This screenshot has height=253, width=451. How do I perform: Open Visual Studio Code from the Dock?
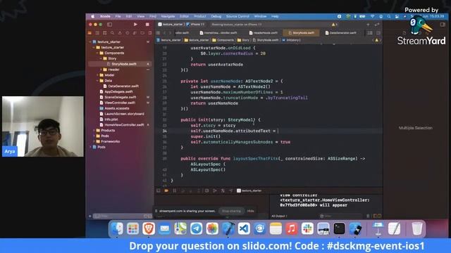click(x=244, y=229)
